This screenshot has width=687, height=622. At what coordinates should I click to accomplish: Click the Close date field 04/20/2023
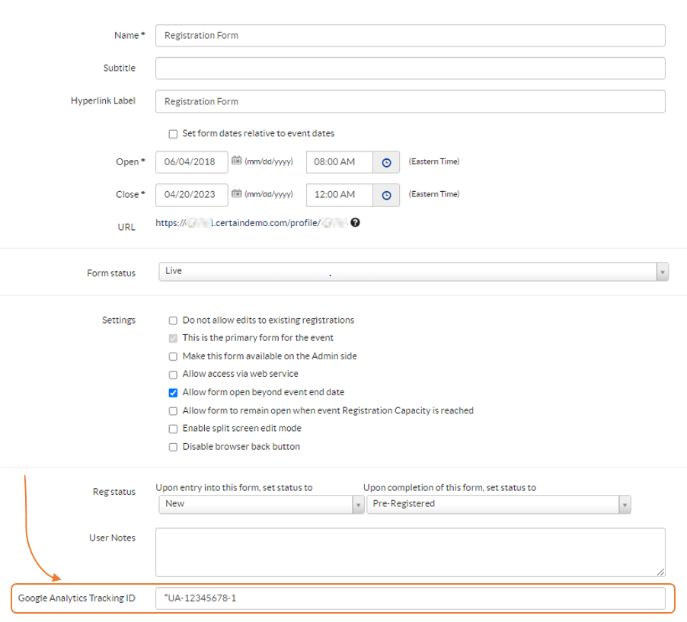coord(191,195)
